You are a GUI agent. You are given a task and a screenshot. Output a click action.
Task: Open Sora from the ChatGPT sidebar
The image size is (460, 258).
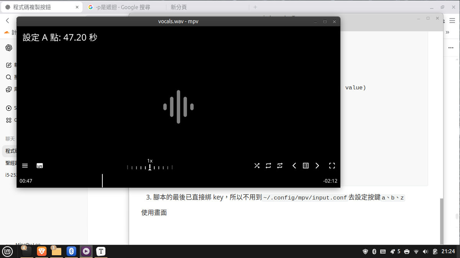8,107
